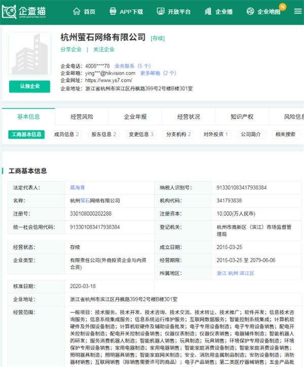
Task: Click approval date 2020-03-18
Action: pos(83,286)
